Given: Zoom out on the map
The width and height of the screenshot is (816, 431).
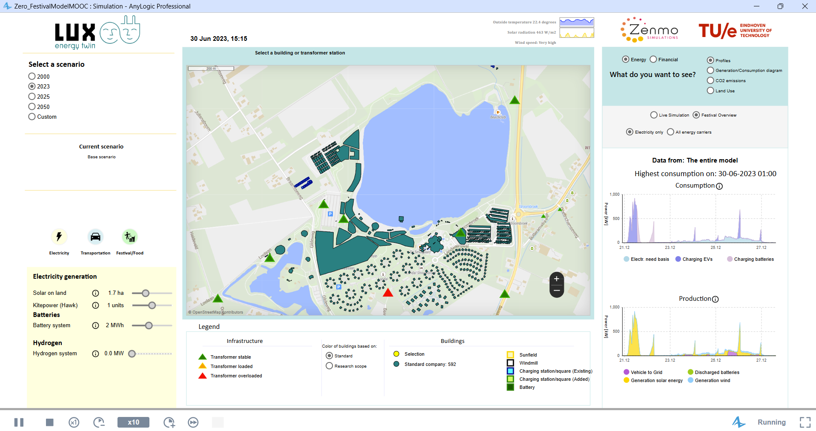Looking at the screenshot, I should pos(556,291).
